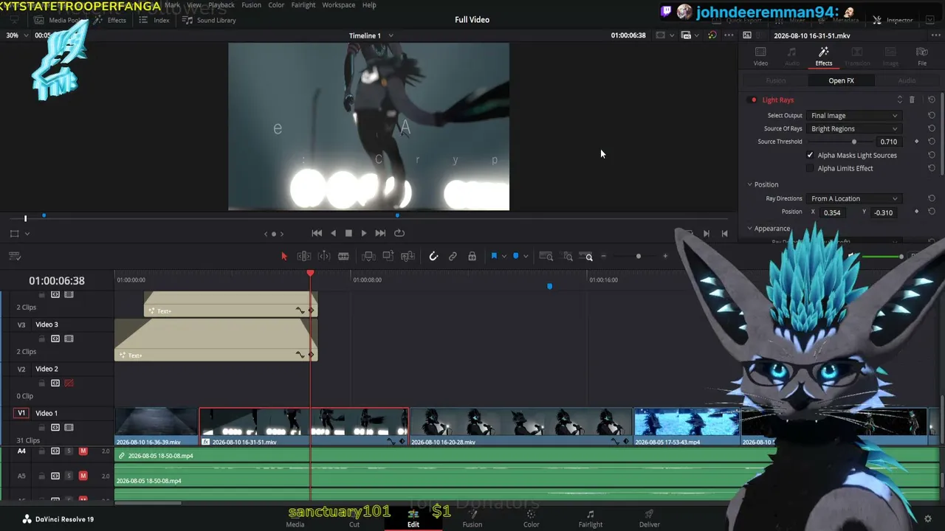Jump to the last frame

380,233
